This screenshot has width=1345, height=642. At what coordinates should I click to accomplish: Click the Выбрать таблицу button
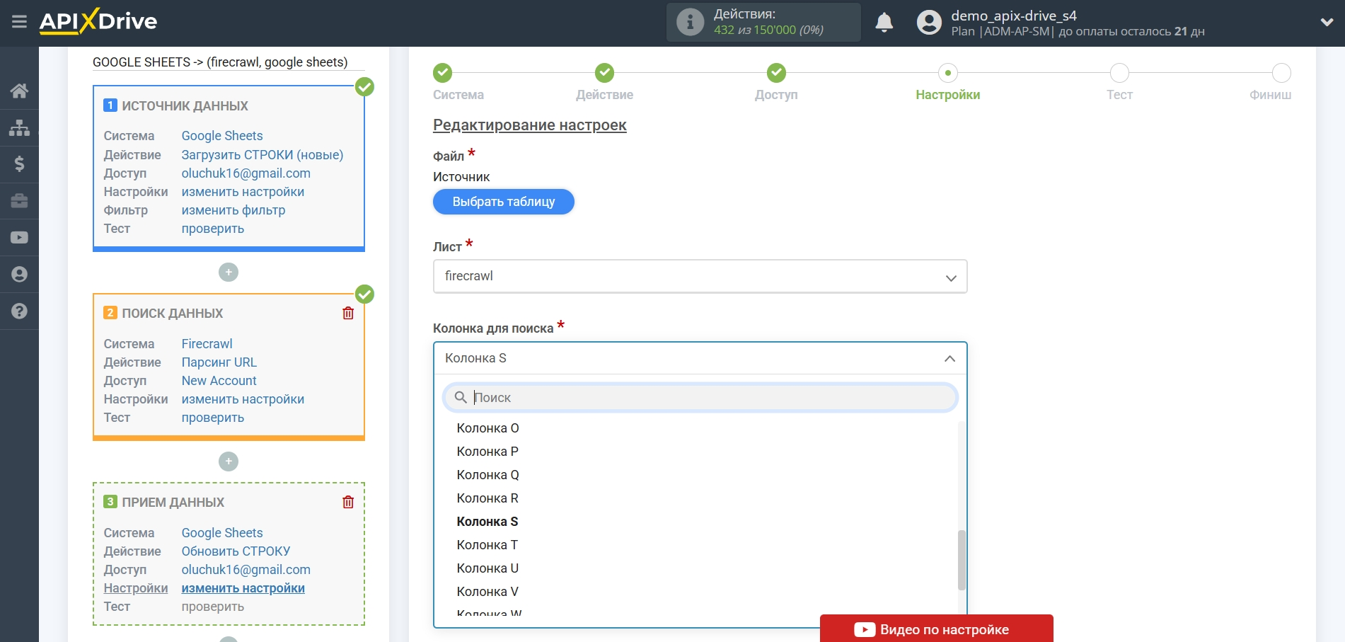[x=503, y=202]
